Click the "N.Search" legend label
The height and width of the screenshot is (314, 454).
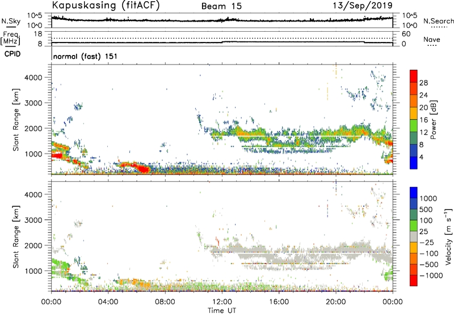pyautogui.click(x=439, y=21)
